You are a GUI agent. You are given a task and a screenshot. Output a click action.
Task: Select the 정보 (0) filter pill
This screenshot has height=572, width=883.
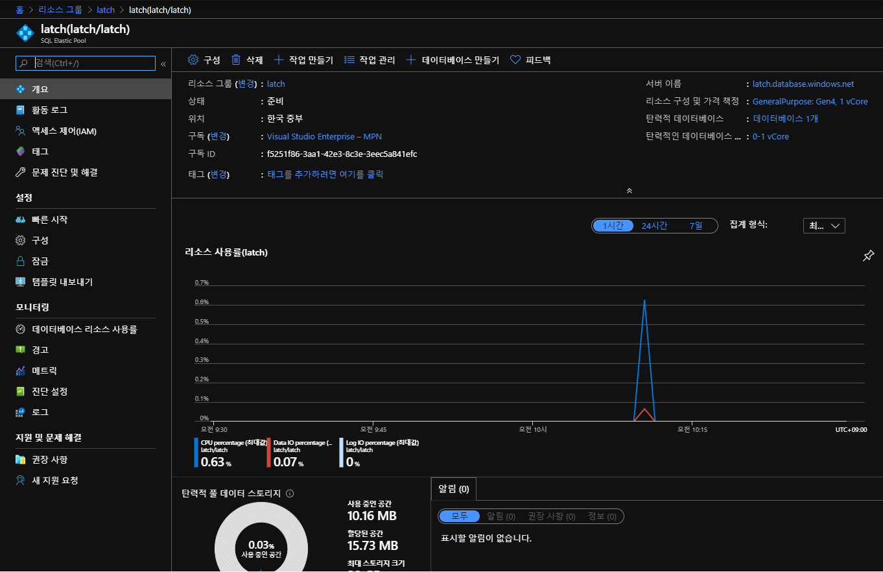(602, 516)
